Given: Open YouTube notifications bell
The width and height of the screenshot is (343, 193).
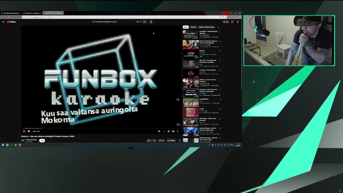Looking at the screenshot, I should (232, 22).
